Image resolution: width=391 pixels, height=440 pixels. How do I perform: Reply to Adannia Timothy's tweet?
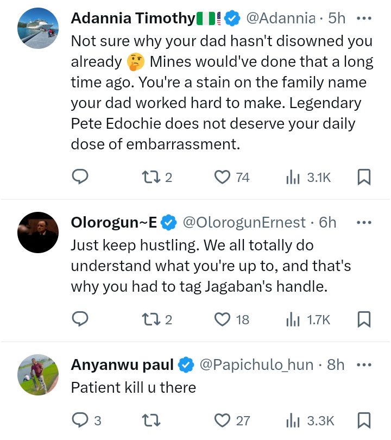coord(80,177)
